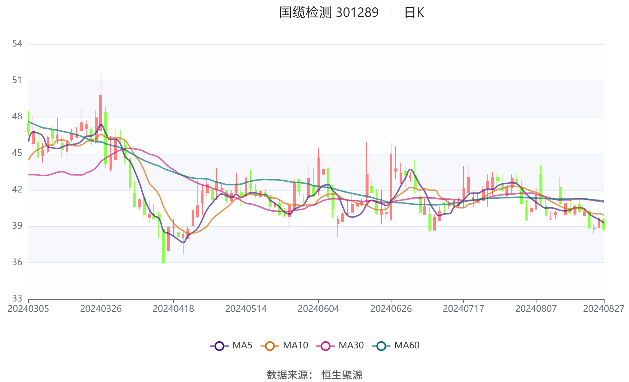
Task: Click the 数据来源 恒生聚源 source text
Action: [x=314, y=375]
